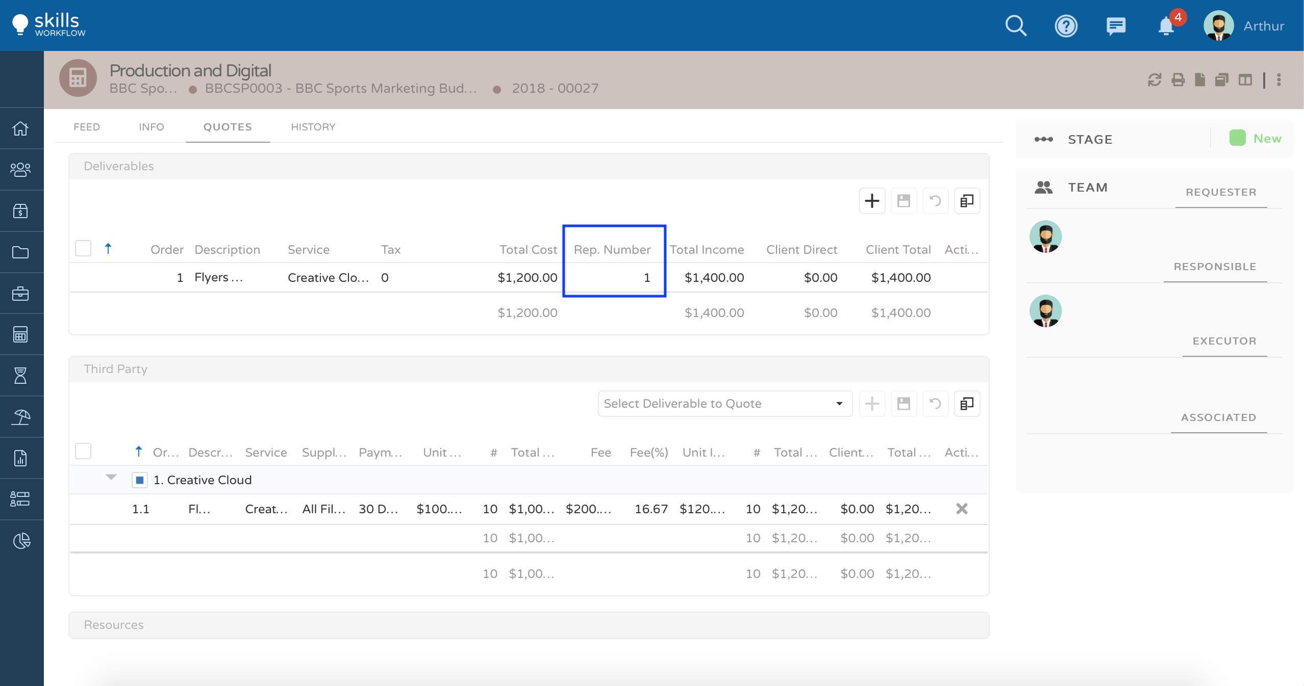Open the chat messages icon

(1116, 25)
